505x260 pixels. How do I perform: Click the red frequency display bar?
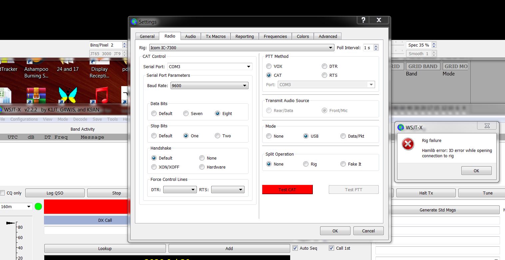click(86, 206)
